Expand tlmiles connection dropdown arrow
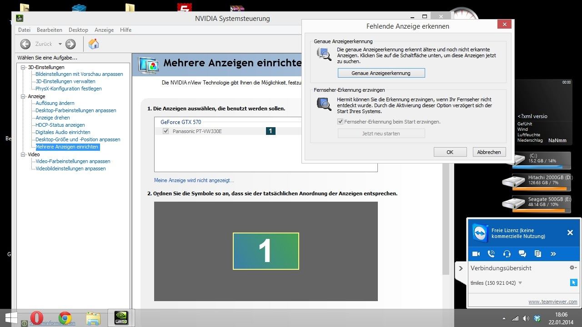582x327 pixels. click(x=520, y=283)
